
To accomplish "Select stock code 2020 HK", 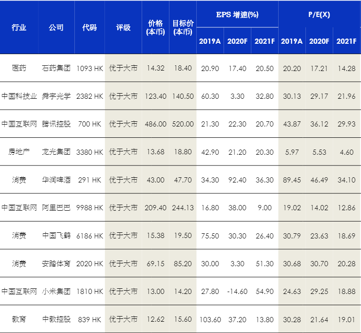I will (x=89, y=264).
